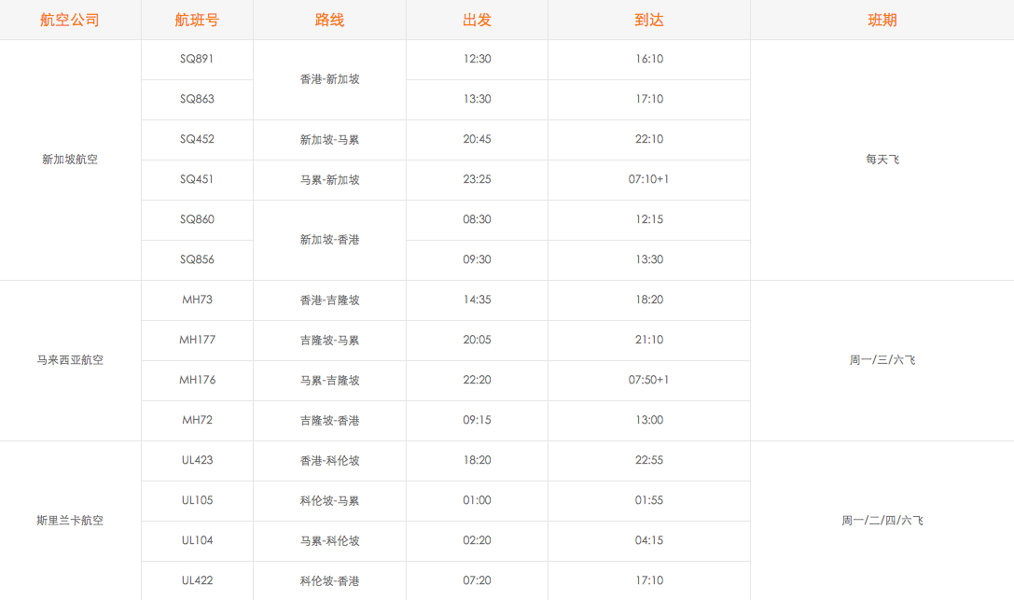Viewport: 1014px width, 600px height.
Task: Click the 马累-新加坡 route cell
Action: pyautogui.click(x=330, y=180)
